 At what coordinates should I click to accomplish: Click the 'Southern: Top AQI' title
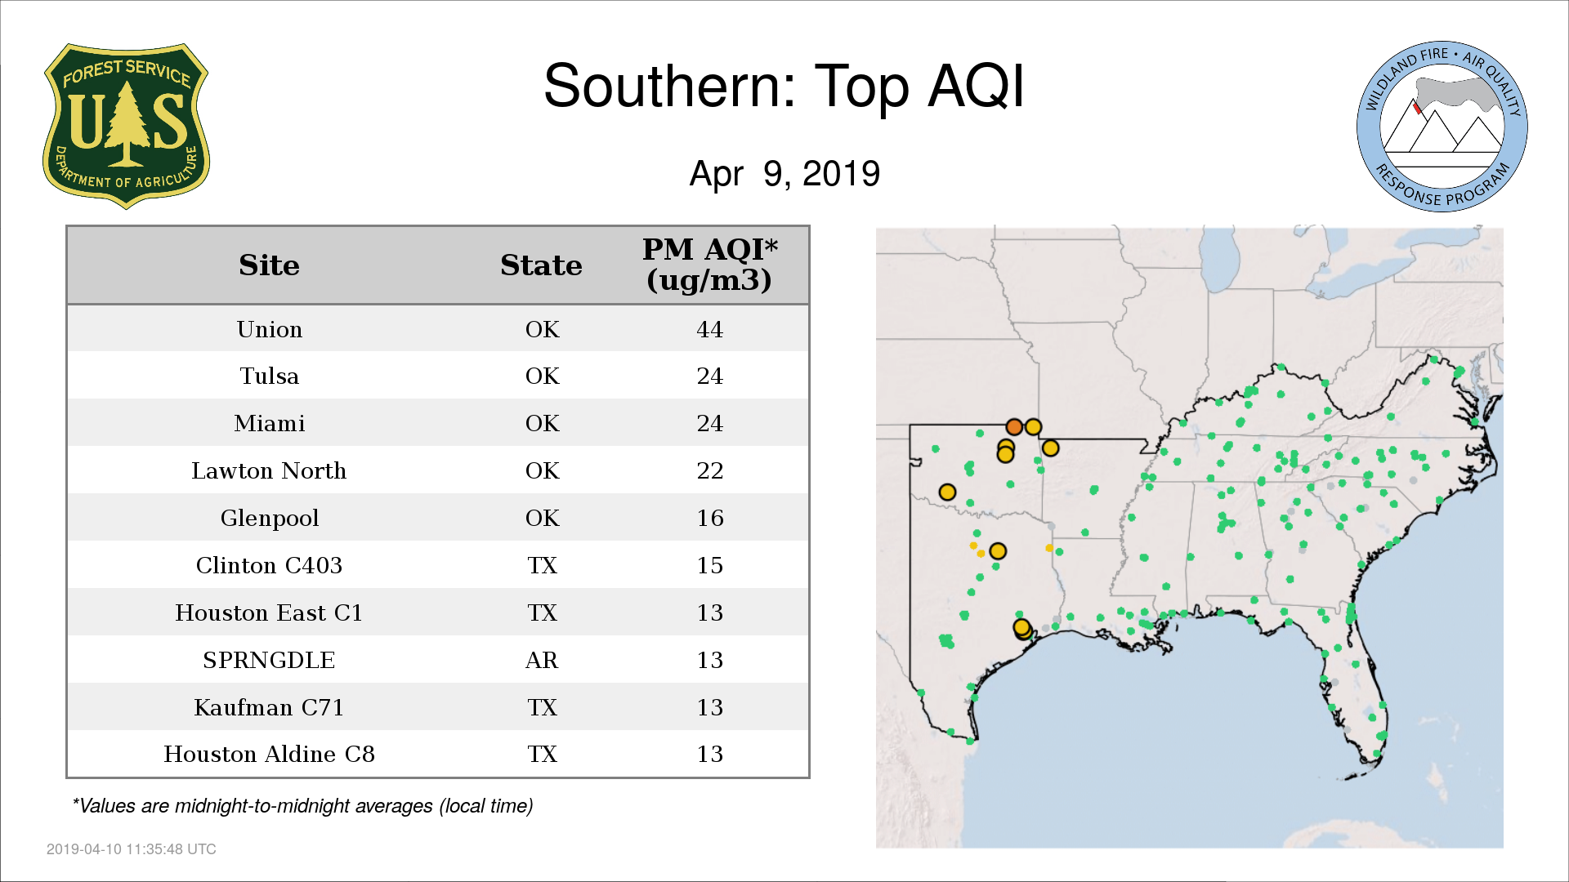(x=784, y=87)
